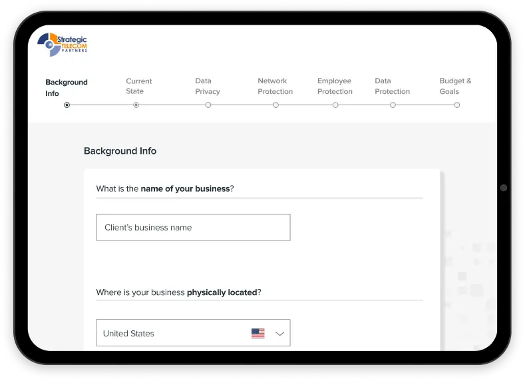
Task: Navigate to the Budget & Goals label
Action: click(455, 86)
